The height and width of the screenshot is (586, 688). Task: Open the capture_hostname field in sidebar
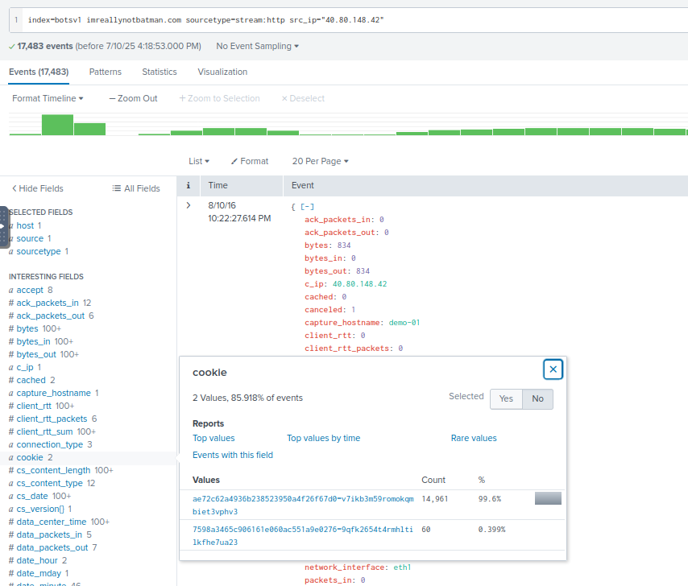click(53, 393)
